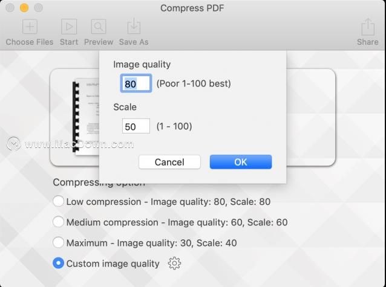This screenshot has height=287, width=386.
Task: Click the Start play icon
Action: 69,27
